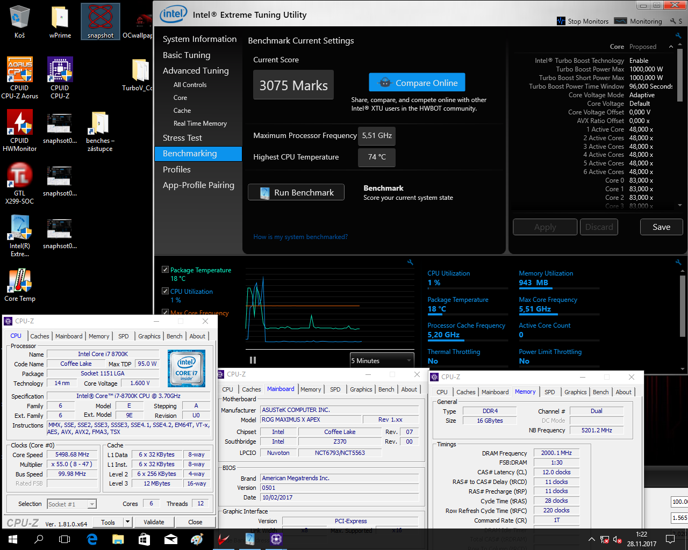Open Intel Extreme Tuning desktop shortcut
688x550 pixels.
coord(20,236)
